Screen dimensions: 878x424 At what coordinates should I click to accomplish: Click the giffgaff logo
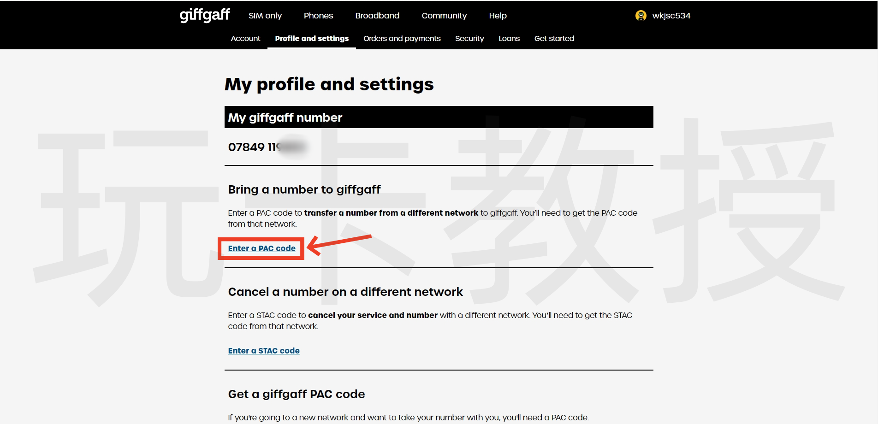coord(204,15)
